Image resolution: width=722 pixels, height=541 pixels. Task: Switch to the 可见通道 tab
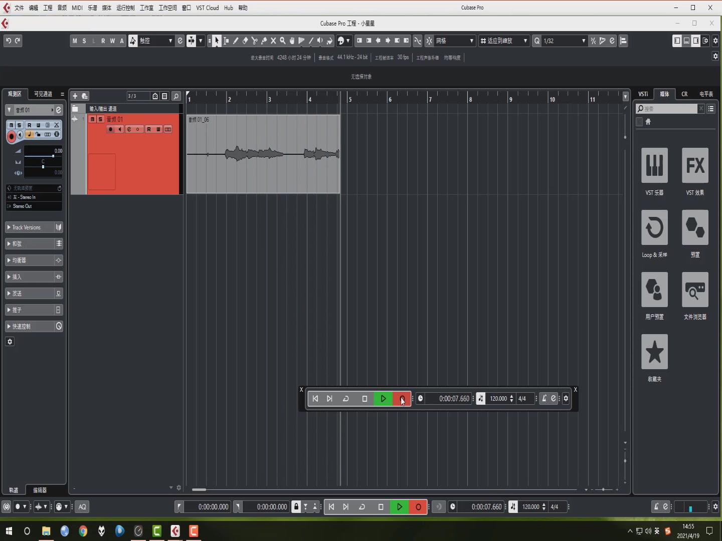coord(43,94)
